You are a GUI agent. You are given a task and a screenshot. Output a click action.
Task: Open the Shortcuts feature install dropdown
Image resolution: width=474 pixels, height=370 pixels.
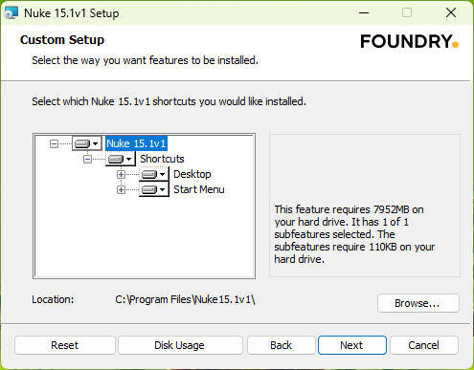tap(120, 159)
